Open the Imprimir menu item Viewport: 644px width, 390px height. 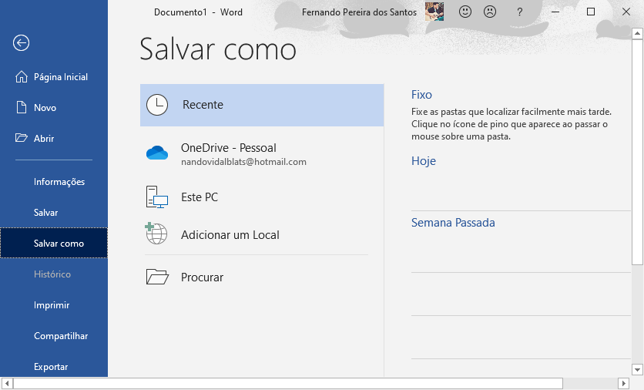click(52, 305)
